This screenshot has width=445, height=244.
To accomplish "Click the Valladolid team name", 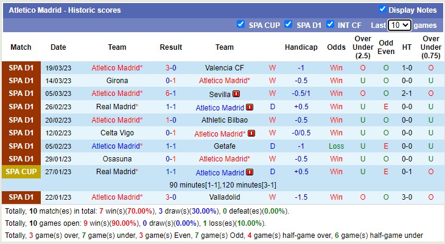I will coord(224,197).
